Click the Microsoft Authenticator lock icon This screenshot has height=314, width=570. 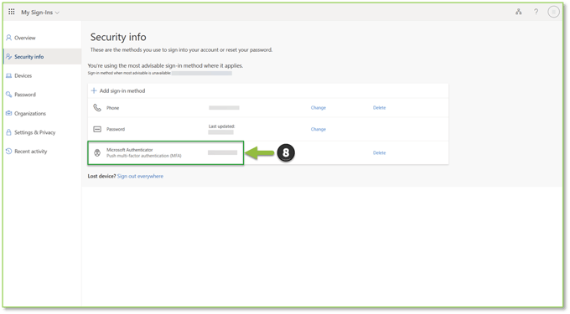(97, 153)
